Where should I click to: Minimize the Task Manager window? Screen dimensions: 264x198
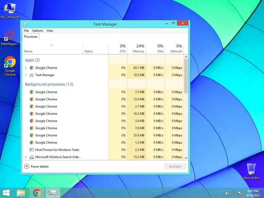point(167,23)
